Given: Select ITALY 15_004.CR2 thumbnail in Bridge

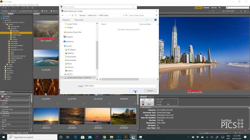Looking at the screenshot, I should tap(46, 29).
